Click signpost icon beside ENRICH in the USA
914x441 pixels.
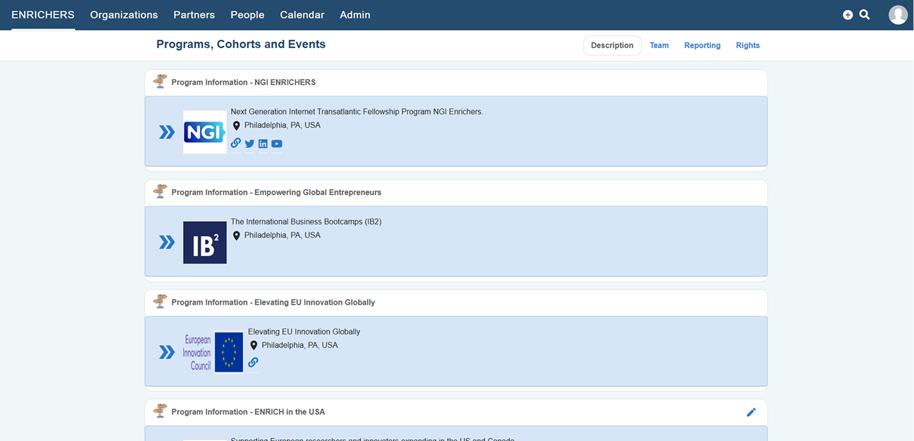160,412
